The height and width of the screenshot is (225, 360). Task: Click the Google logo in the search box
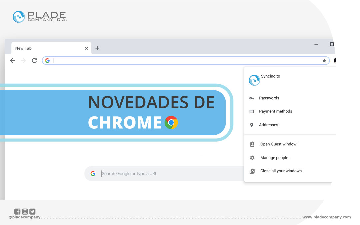pos(93,174)
